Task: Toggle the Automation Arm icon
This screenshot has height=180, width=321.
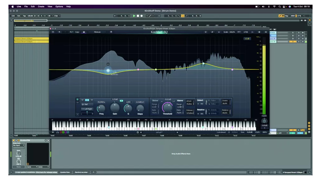Action: pos(150,16)
